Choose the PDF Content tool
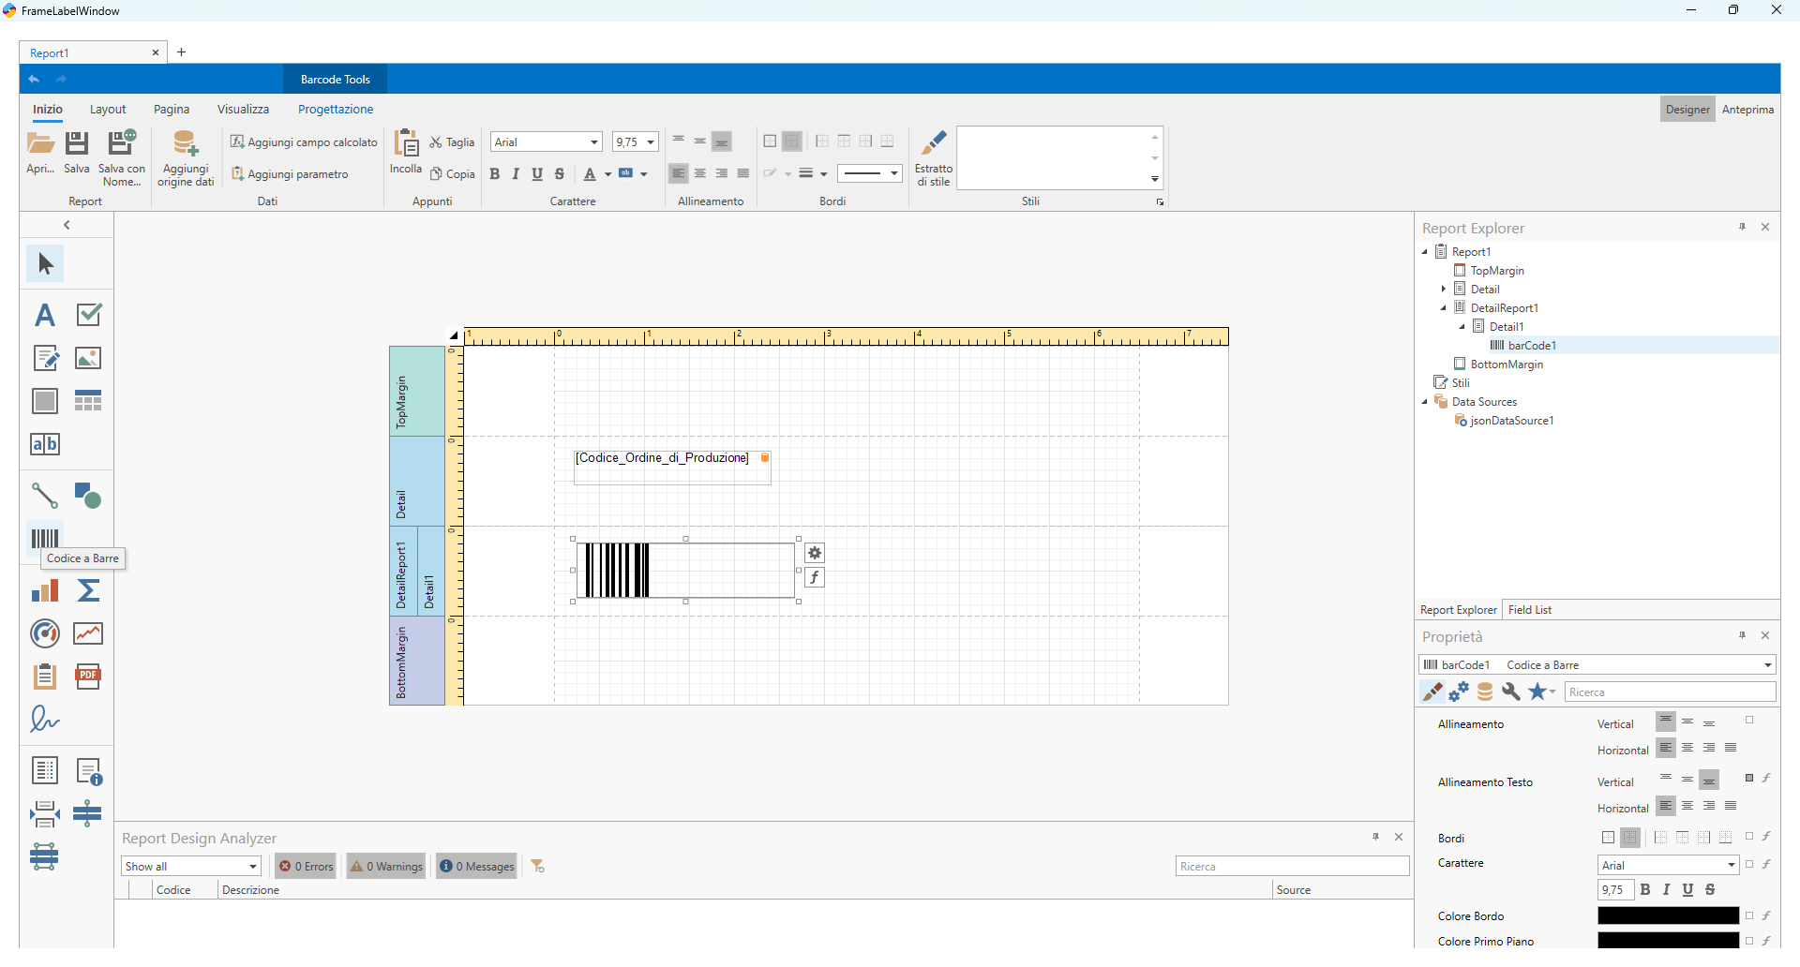The height and width of the screenshot is (967, 1800). [x=89, y=677]
